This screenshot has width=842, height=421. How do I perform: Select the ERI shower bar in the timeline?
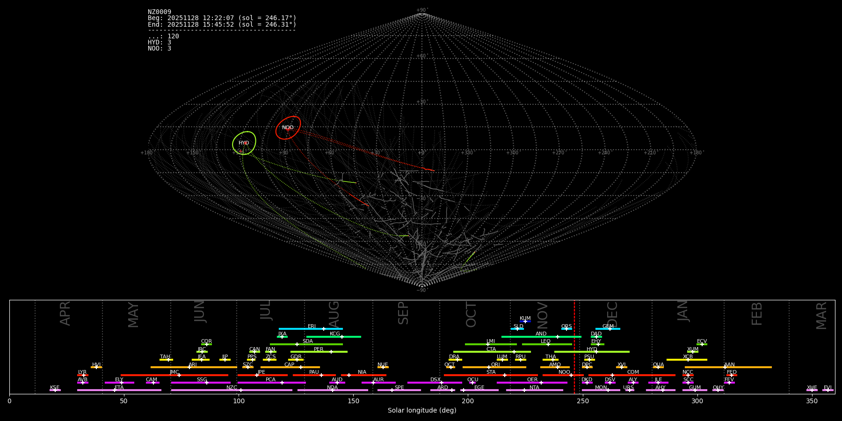click(311, 329)
